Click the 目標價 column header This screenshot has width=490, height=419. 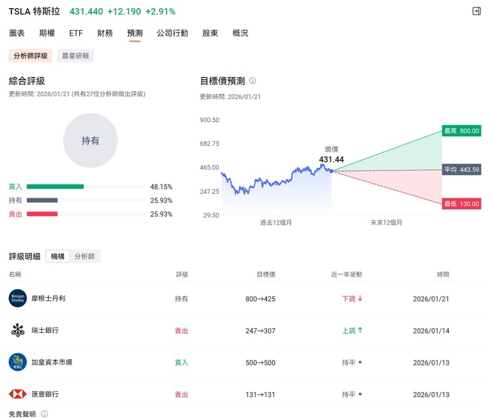pos(266,274)
